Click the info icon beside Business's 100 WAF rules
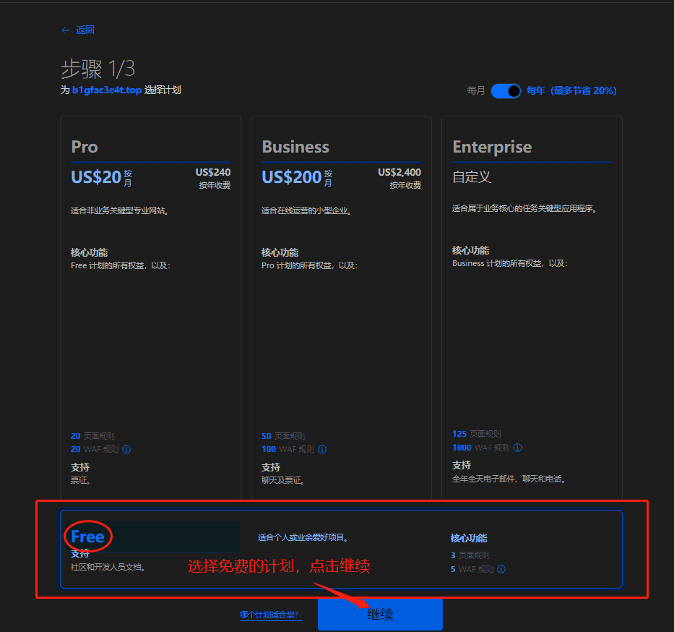Viewport: 674px width, 632px height. (x=322, y=450)
